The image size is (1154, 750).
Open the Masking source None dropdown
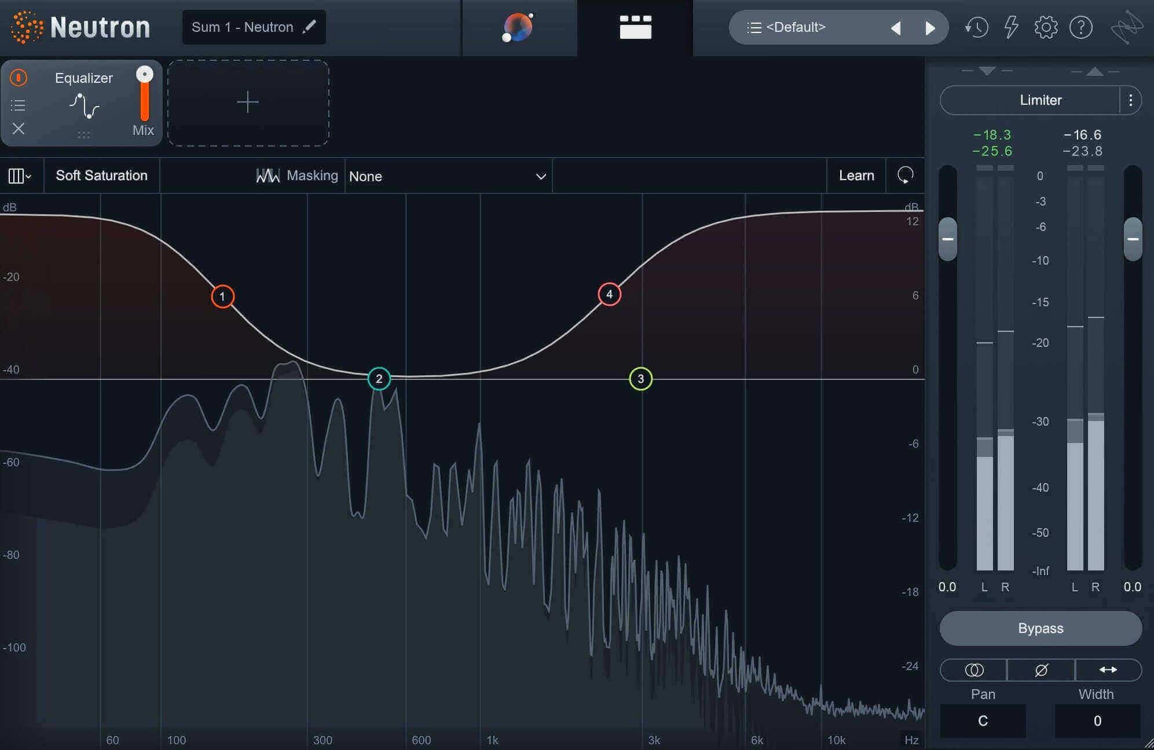pos(448,176)
